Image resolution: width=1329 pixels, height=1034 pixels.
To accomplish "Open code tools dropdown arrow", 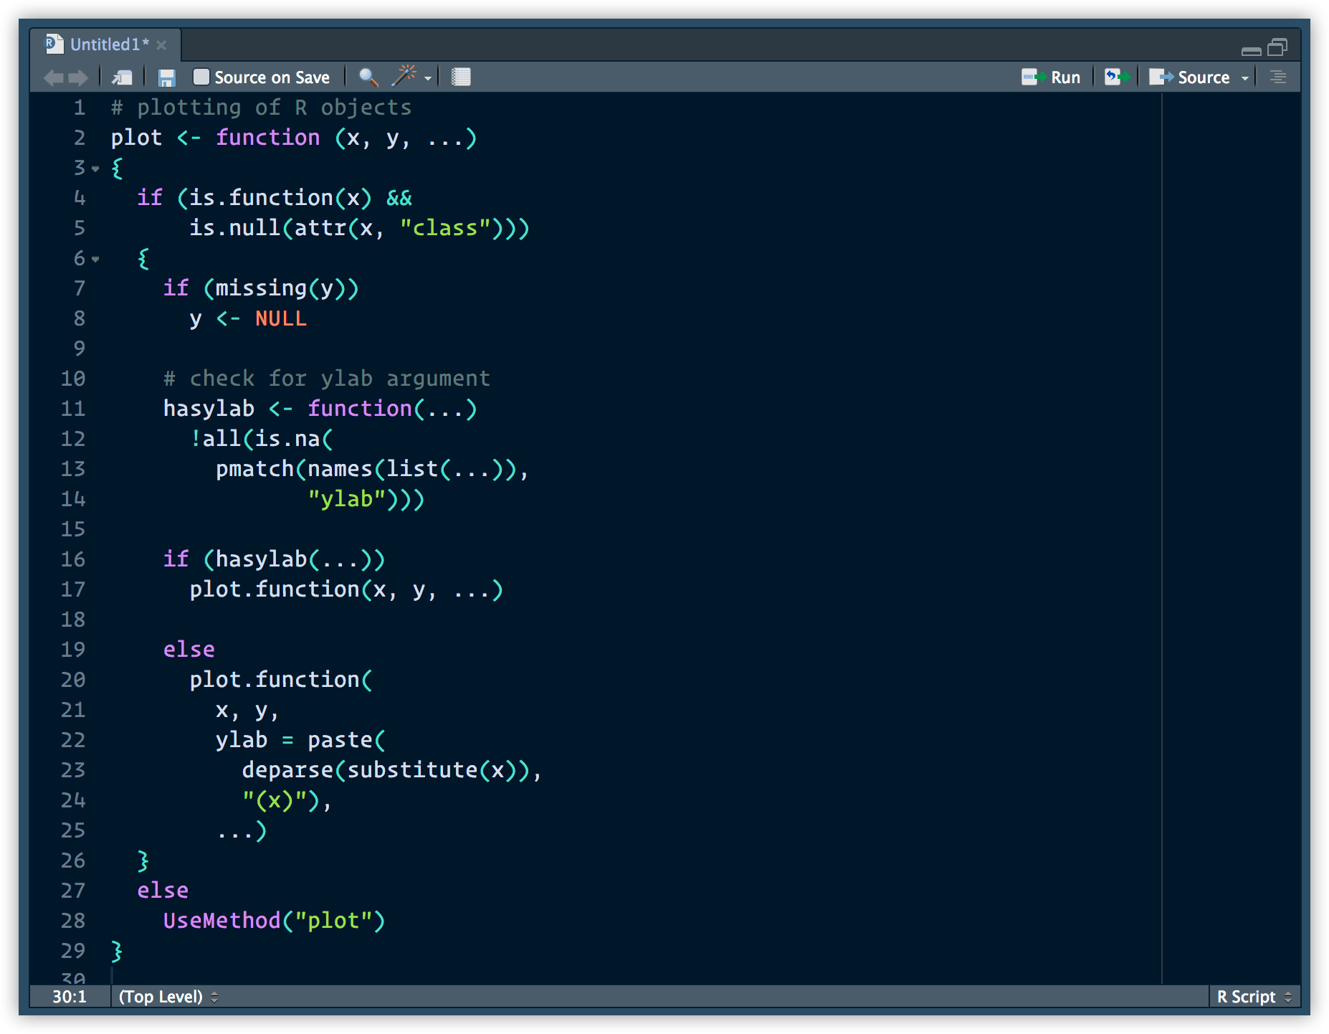I will pos(428,78).
